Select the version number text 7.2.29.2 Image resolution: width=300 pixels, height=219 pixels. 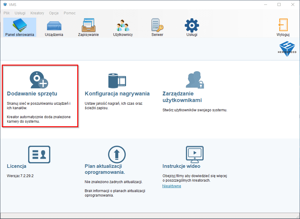click(26, 176)
